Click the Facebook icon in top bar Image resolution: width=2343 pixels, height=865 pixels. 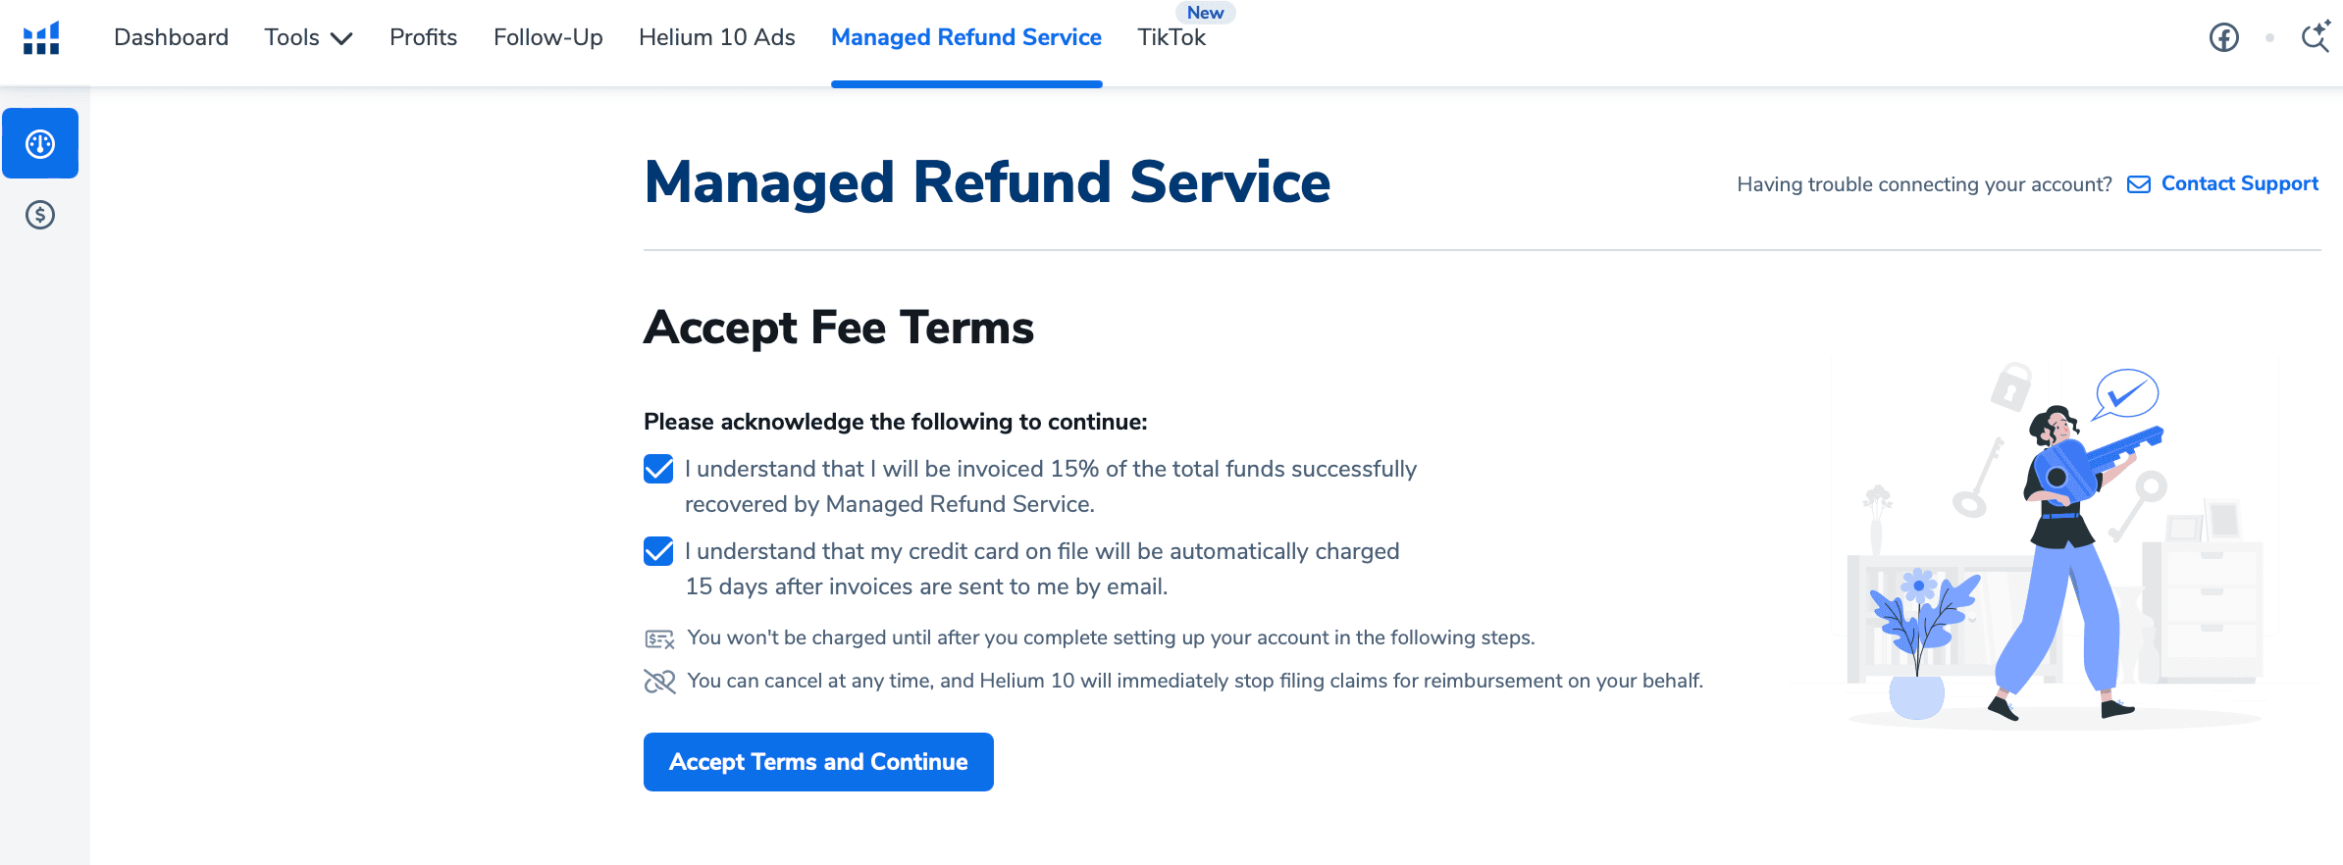[2223, 38]
